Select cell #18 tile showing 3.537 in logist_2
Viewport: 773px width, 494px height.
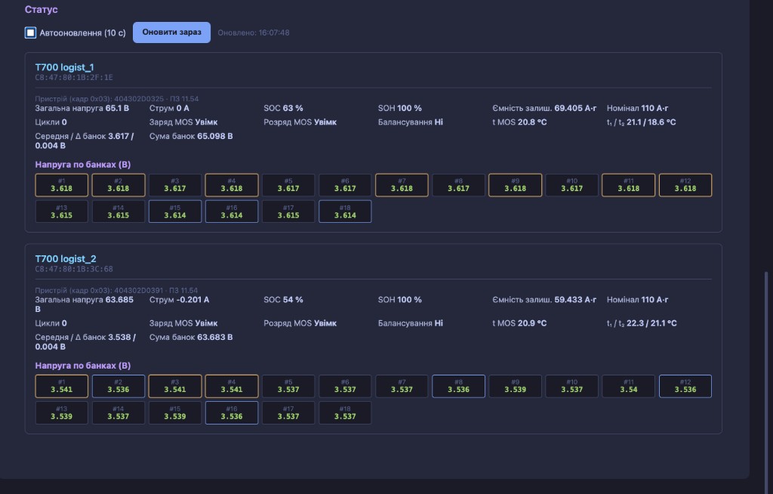click(x=345, y=413)
